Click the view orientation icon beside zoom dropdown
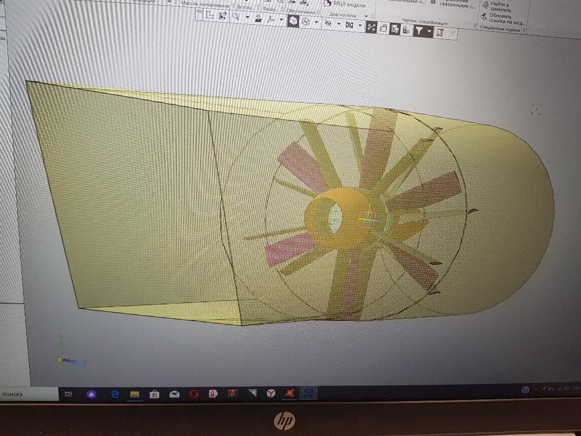Viewport: 581px width, 436px height. (x=258, y=18)
